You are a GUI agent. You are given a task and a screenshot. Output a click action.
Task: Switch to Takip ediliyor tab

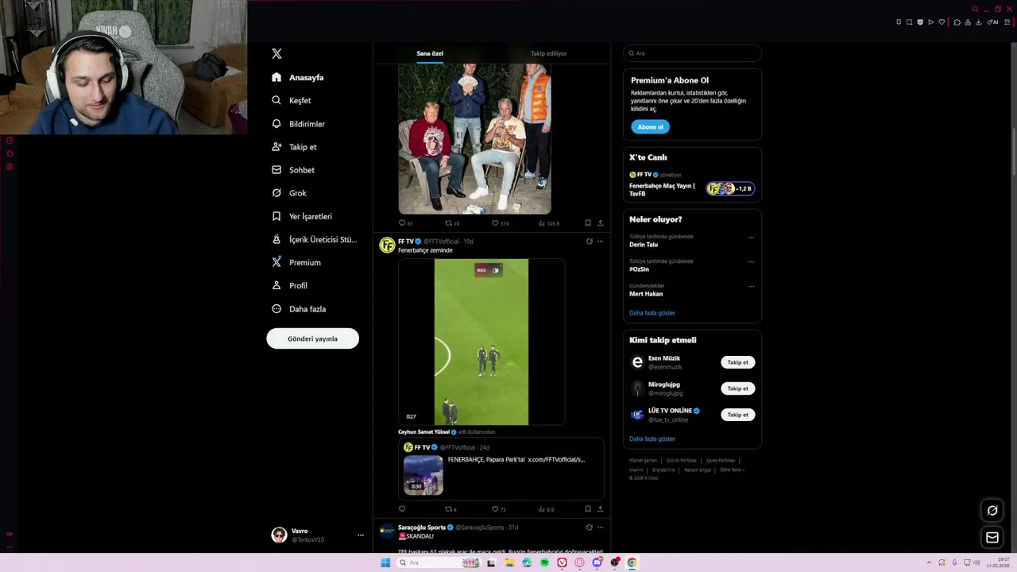click(548, 53)
